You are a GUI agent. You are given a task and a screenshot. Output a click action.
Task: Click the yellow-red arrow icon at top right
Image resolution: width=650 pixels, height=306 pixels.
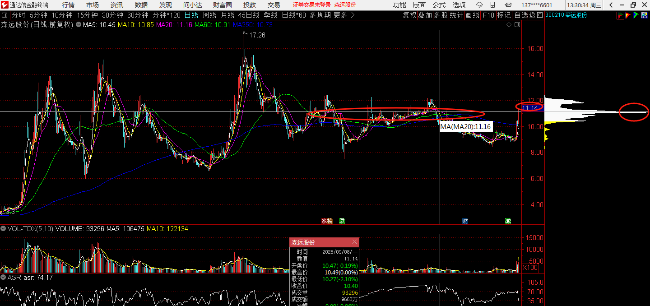(x=628, y=15)
